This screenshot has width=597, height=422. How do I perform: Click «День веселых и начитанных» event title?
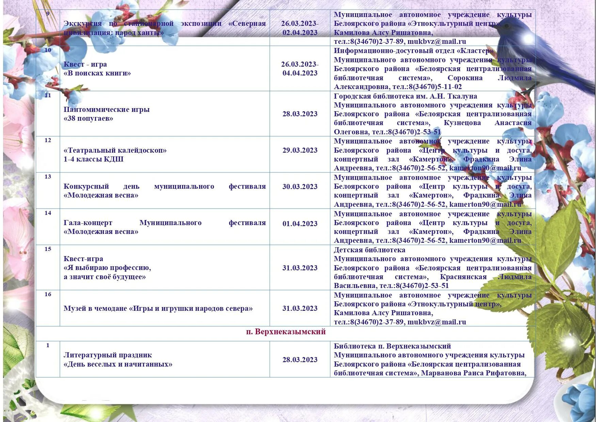click(x=118, y=364)
